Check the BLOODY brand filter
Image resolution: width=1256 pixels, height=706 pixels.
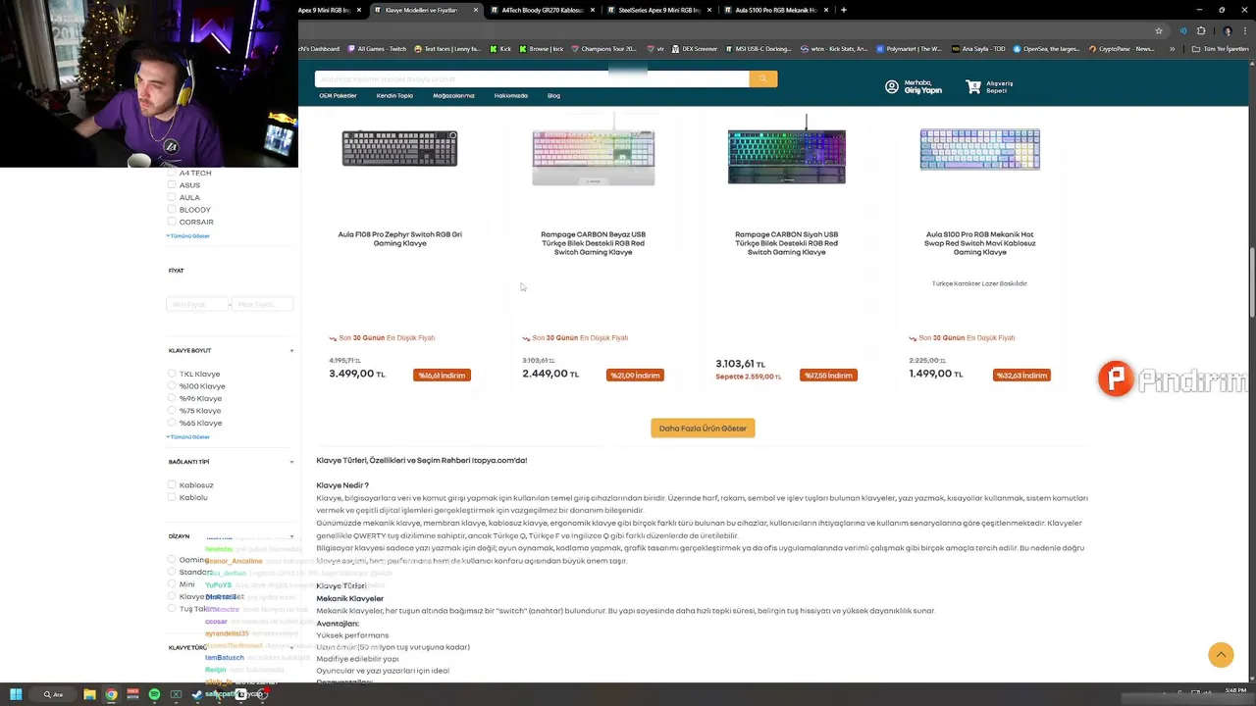tap(172, 209)
